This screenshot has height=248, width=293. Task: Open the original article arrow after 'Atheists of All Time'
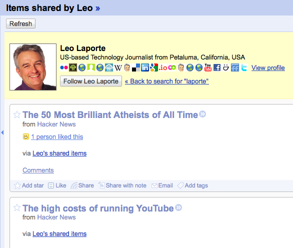(x=202, y=114)
